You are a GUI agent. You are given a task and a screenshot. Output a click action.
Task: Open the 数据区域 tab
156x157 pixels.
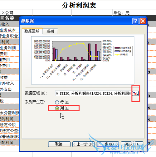pyautogui.click(x=32, y=31)
